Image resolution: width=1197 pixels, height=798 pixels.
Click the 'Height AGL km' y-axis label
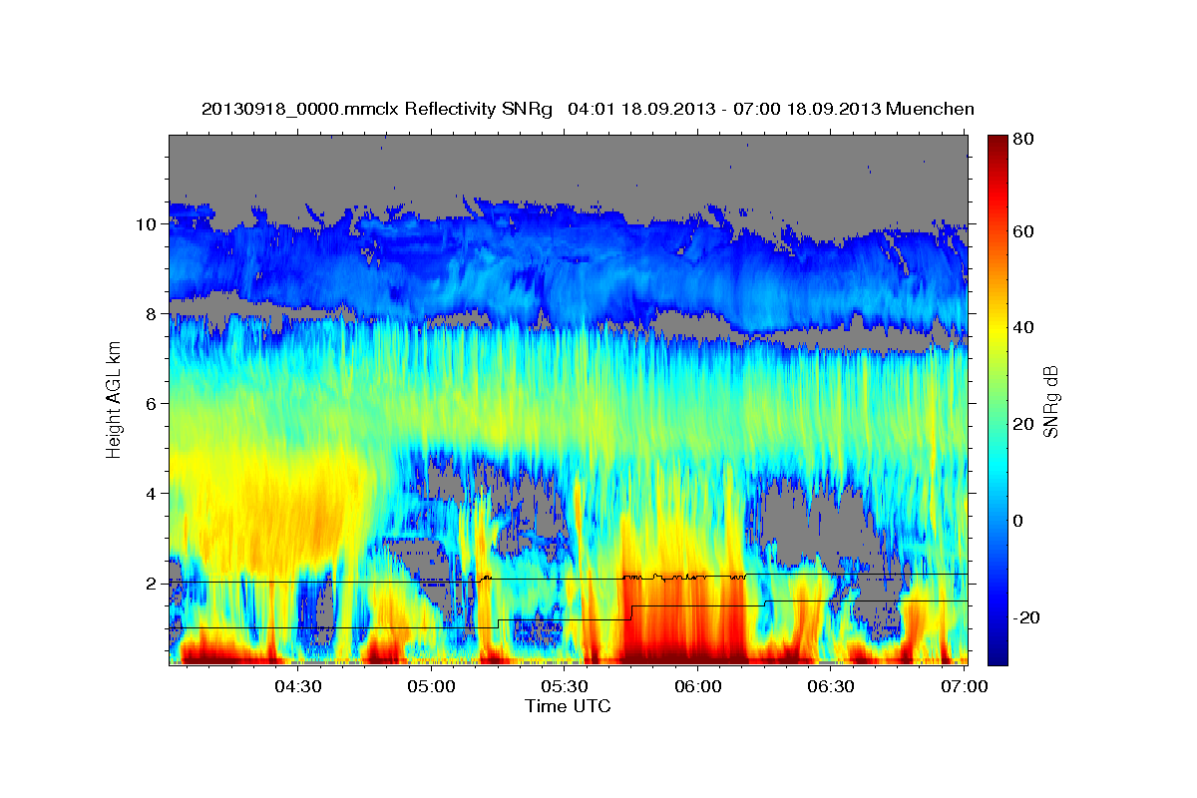pos(114,399)
